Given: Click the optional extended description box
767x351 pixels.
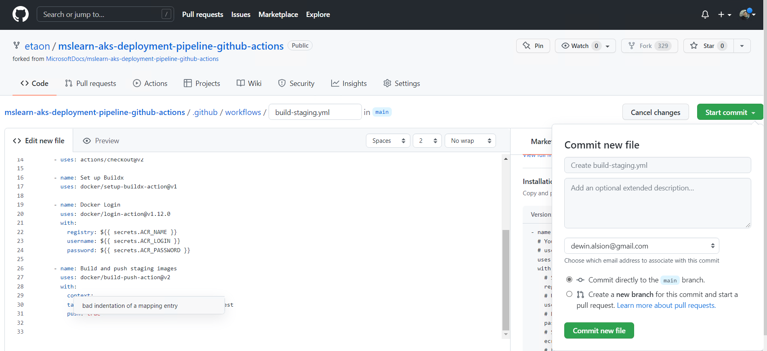Looking at the screenshot, I should [658, 203].
